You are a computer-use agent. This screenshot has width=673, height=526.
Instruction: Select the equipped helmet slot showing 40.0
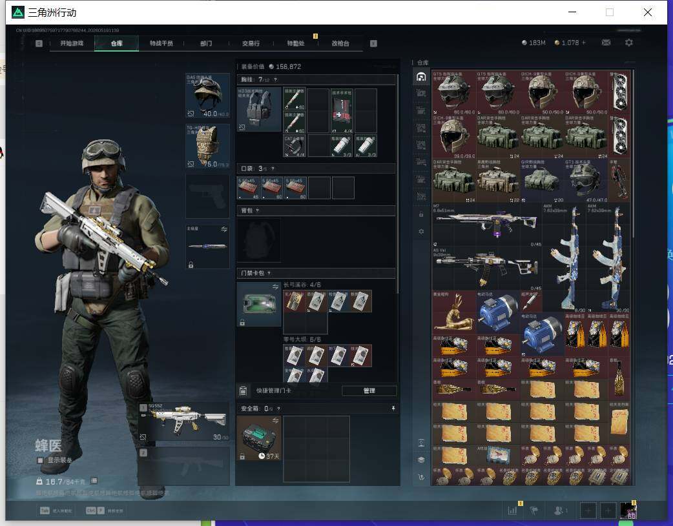[207, 95]
